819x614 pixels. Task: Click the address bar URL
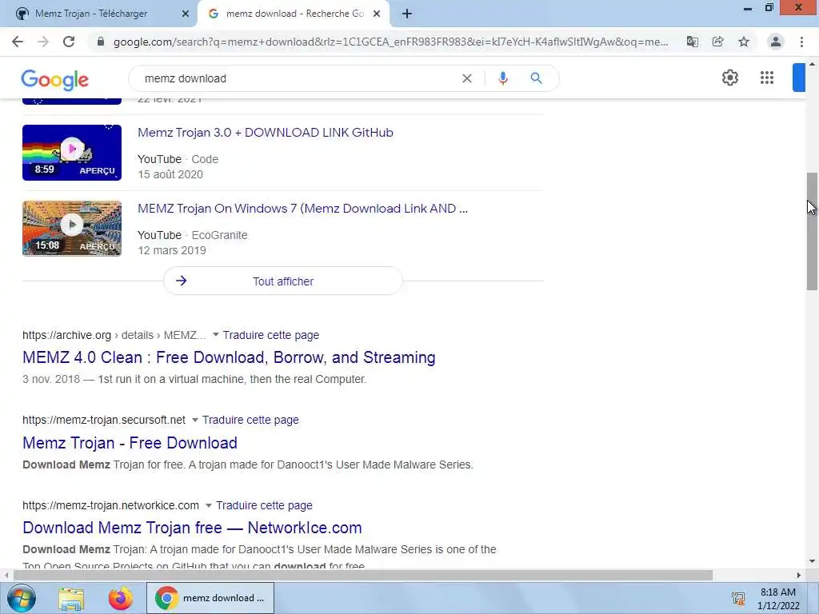point(390,42)
